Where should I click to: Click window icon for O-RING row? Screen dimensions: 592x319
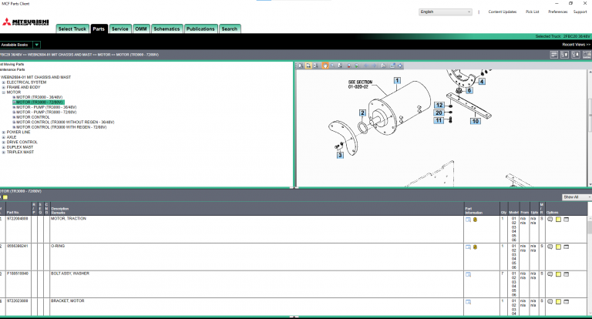click(x=567, y=247)
